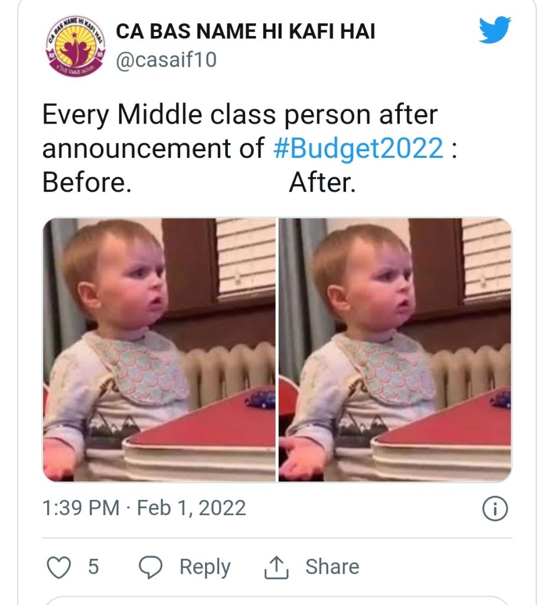Open the CA BAS NAME HI KAFI HAI display name

click(245, 32)
